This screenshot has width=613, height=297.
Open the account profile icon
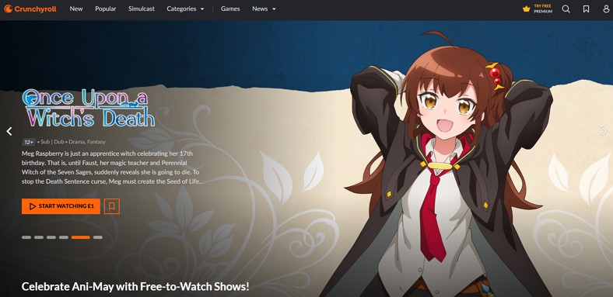pyautogui.click(x=606, y=9)
